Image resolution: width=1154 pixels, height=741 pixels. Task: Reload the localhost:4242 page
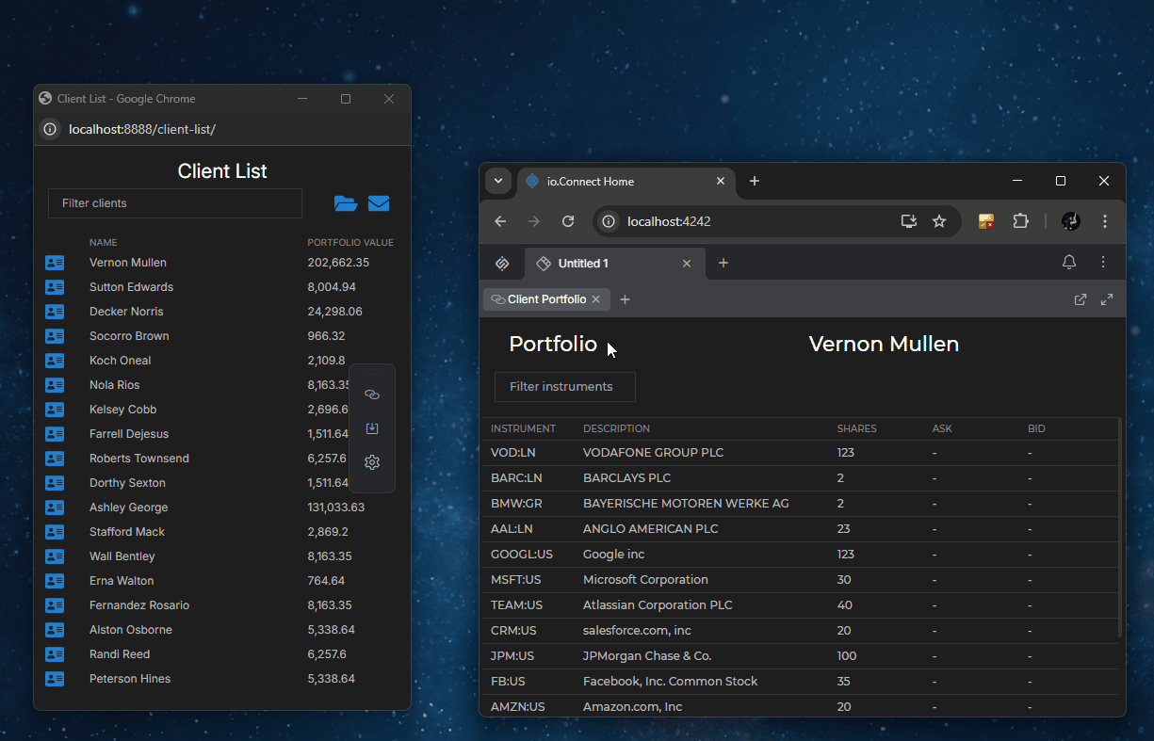click(x=568, y=221)
